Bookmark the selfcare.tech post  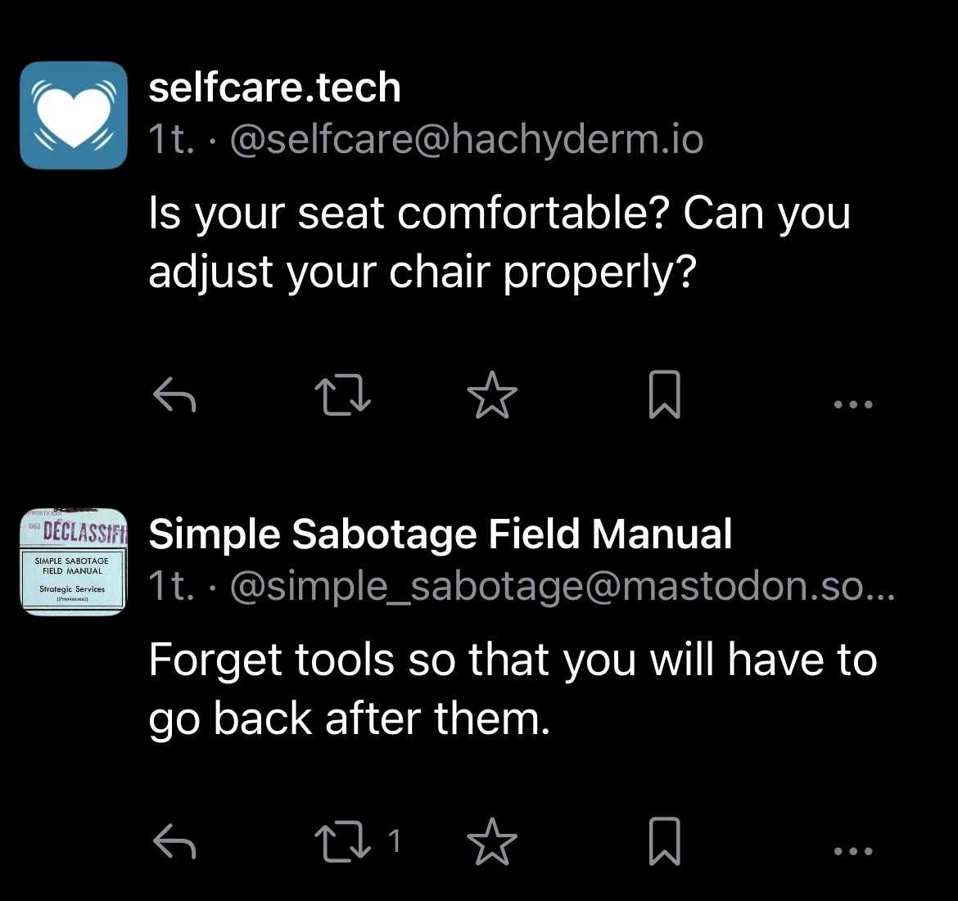(664, 395)
